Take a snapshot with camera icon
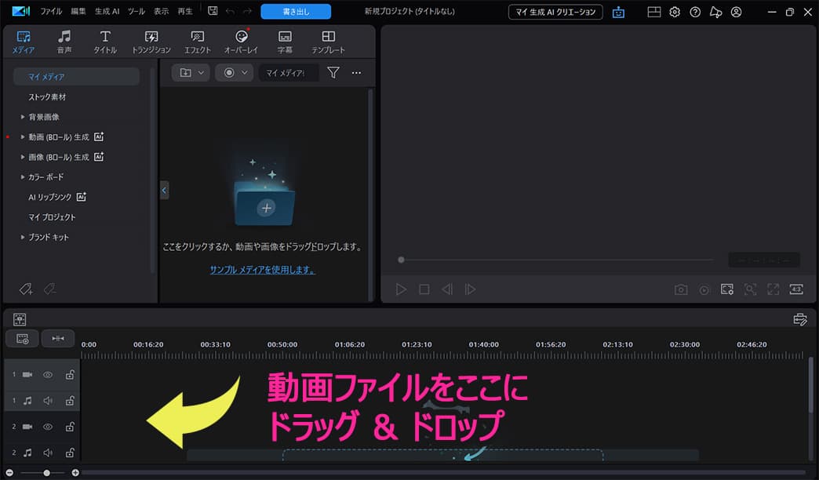 [681, 289]
